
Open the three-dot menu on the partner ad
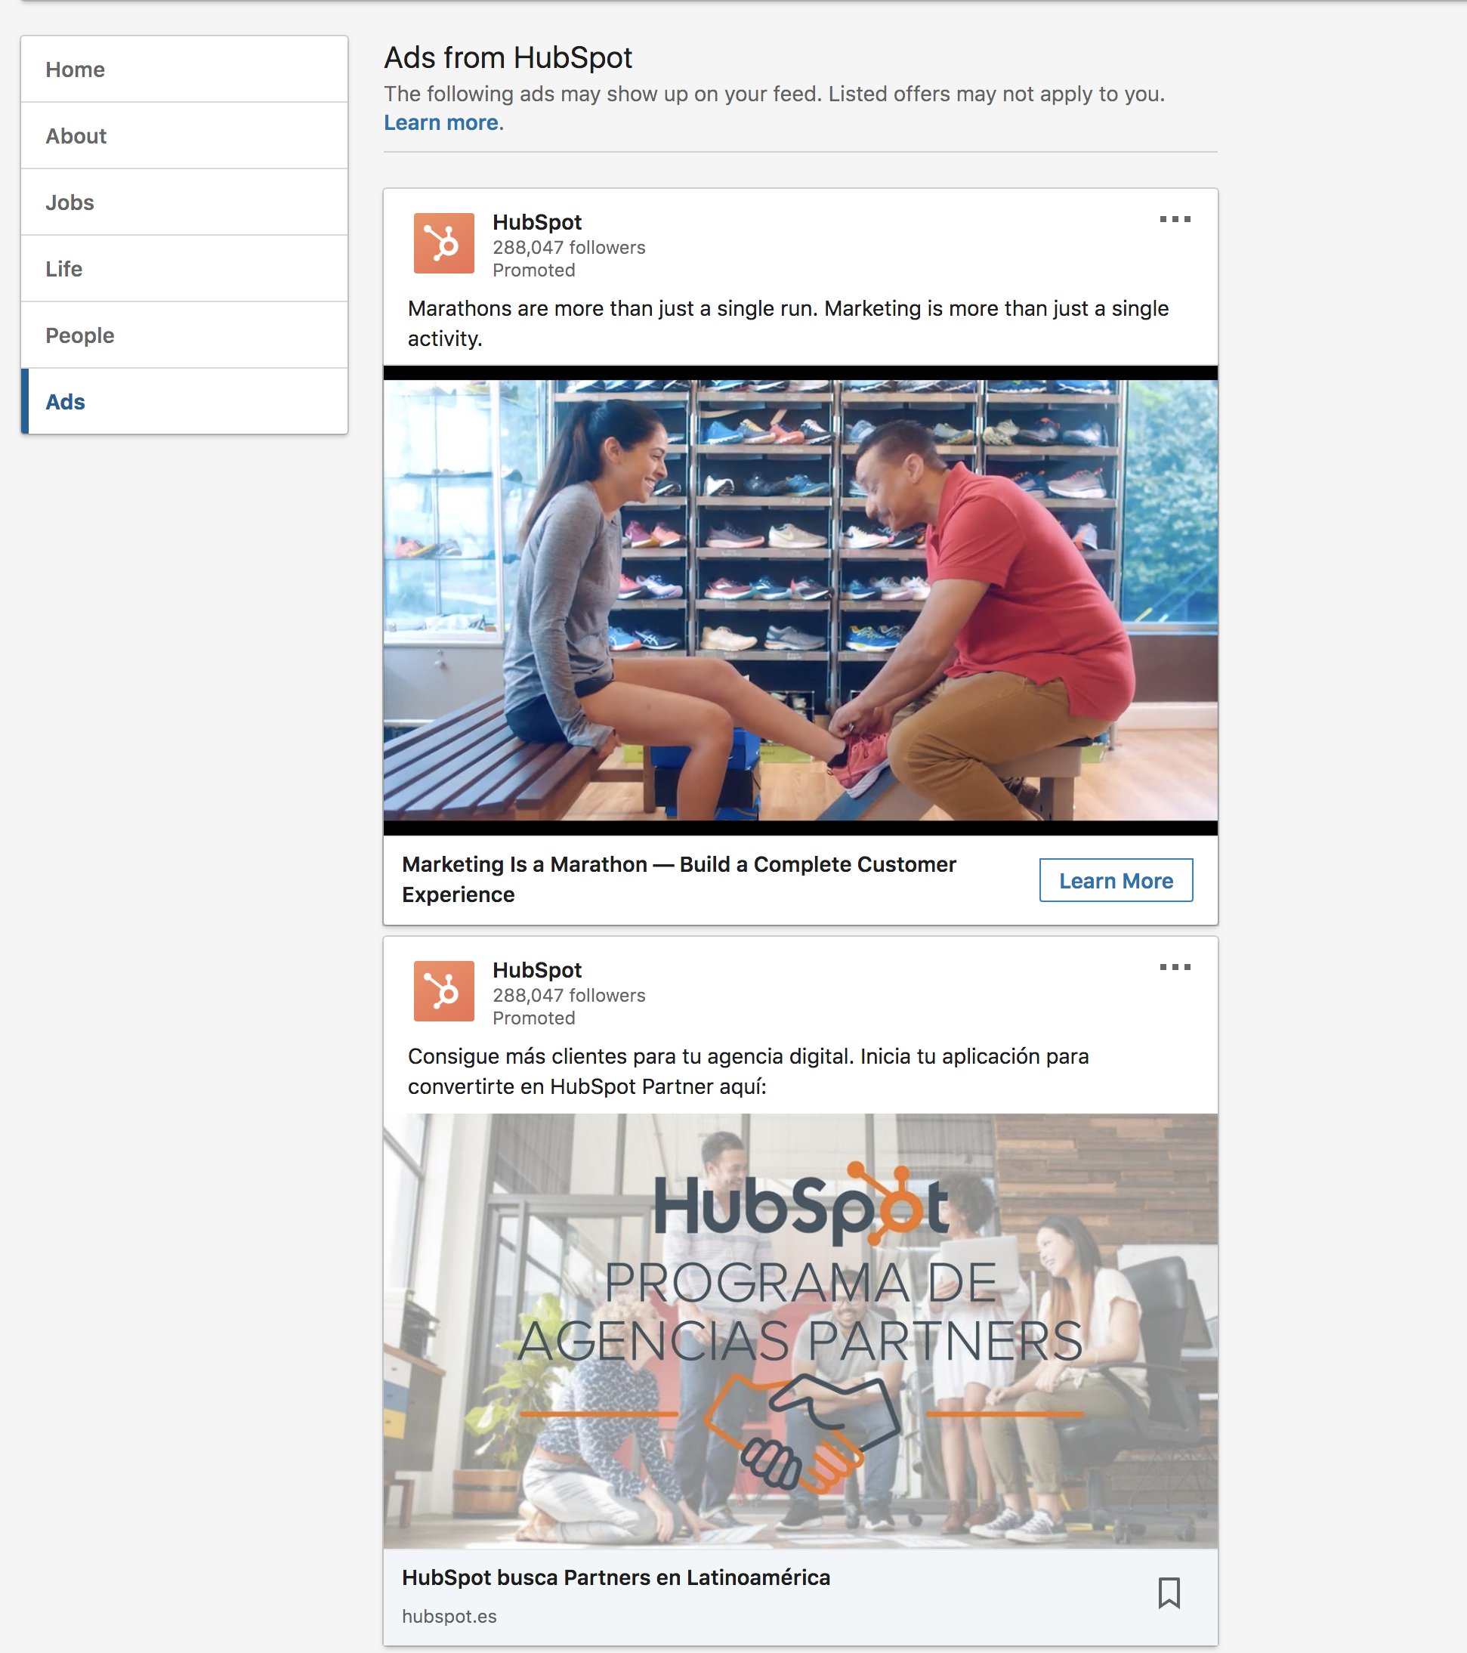(x=1175, y=967)
